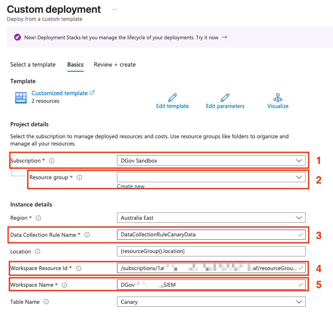
Task: Click the checkmark in Workspace Name field
Action: 300,285
